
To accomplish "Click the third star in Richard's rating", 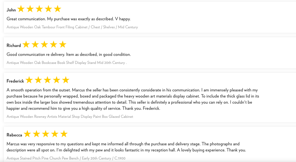I will [x=44, y=44].
